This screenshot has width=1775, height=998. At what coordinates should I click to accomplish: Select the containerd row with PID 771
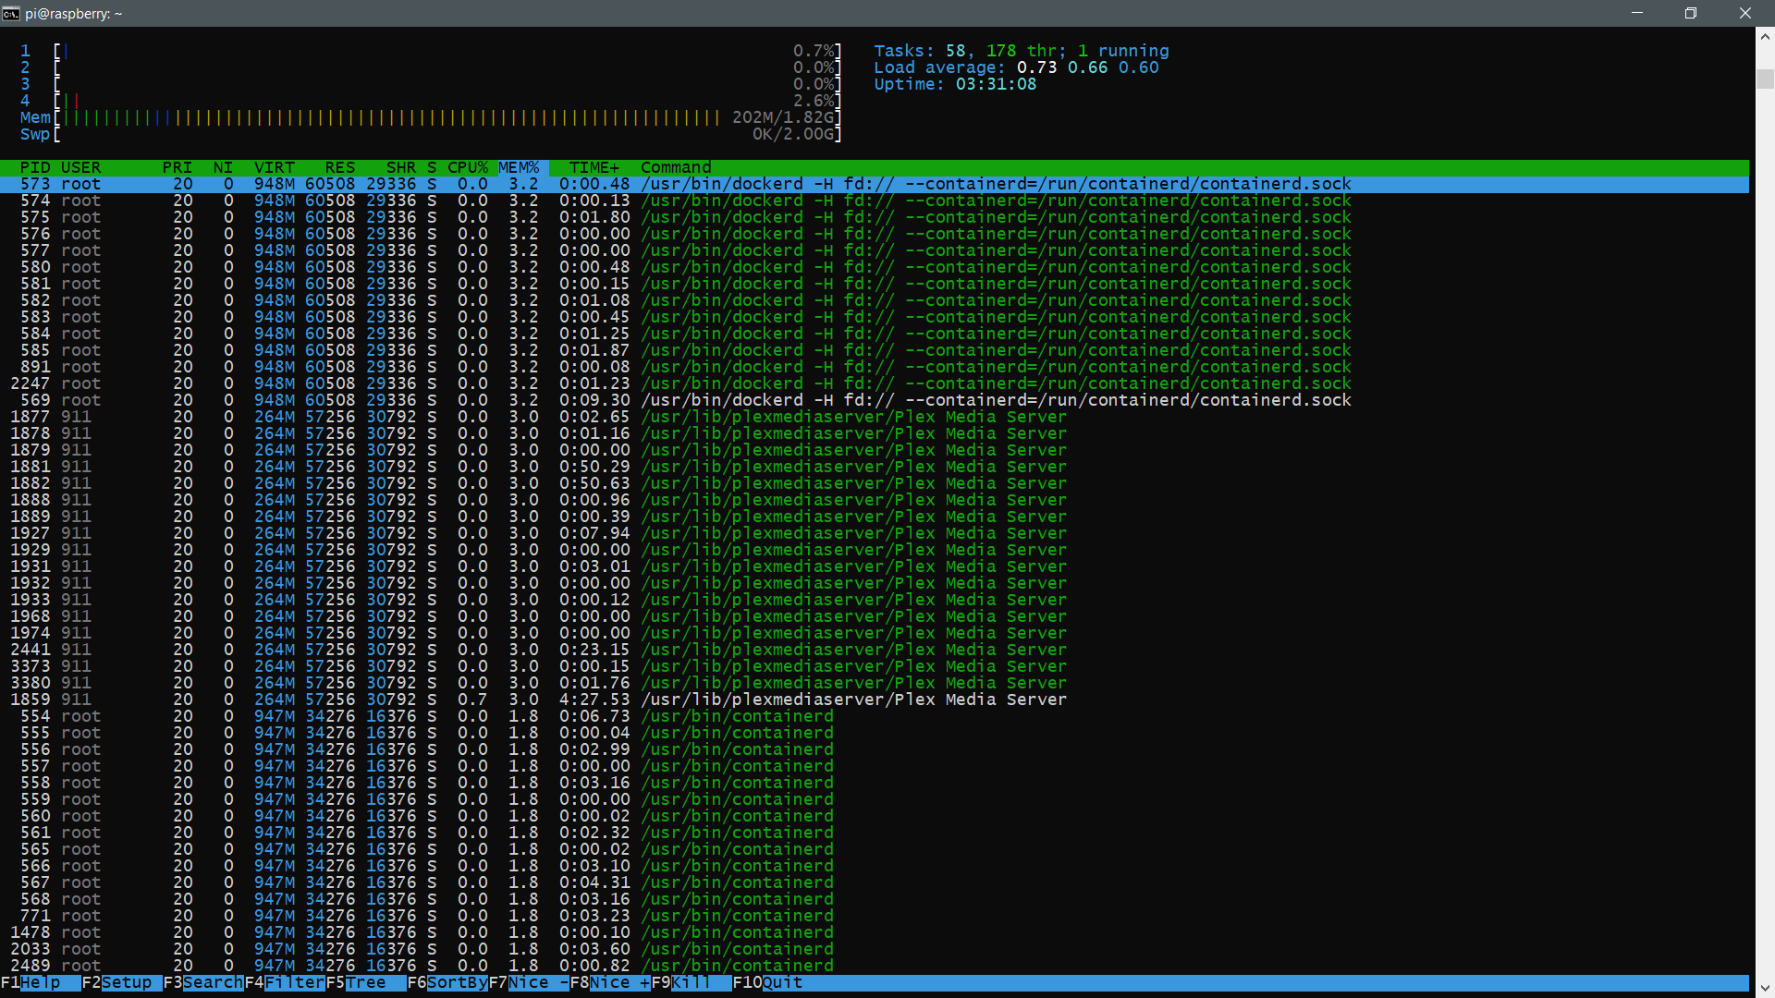tap(875, 916)
